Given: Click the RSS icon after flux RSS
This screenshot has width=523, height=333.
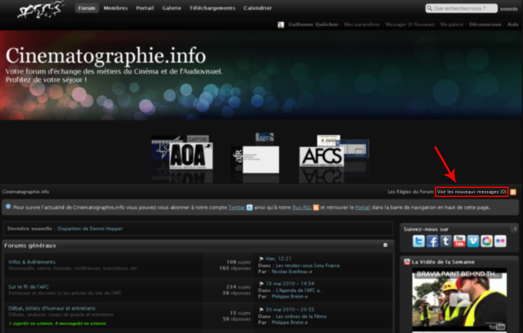Looking at the screenshot, I should [x=315, y=207].
